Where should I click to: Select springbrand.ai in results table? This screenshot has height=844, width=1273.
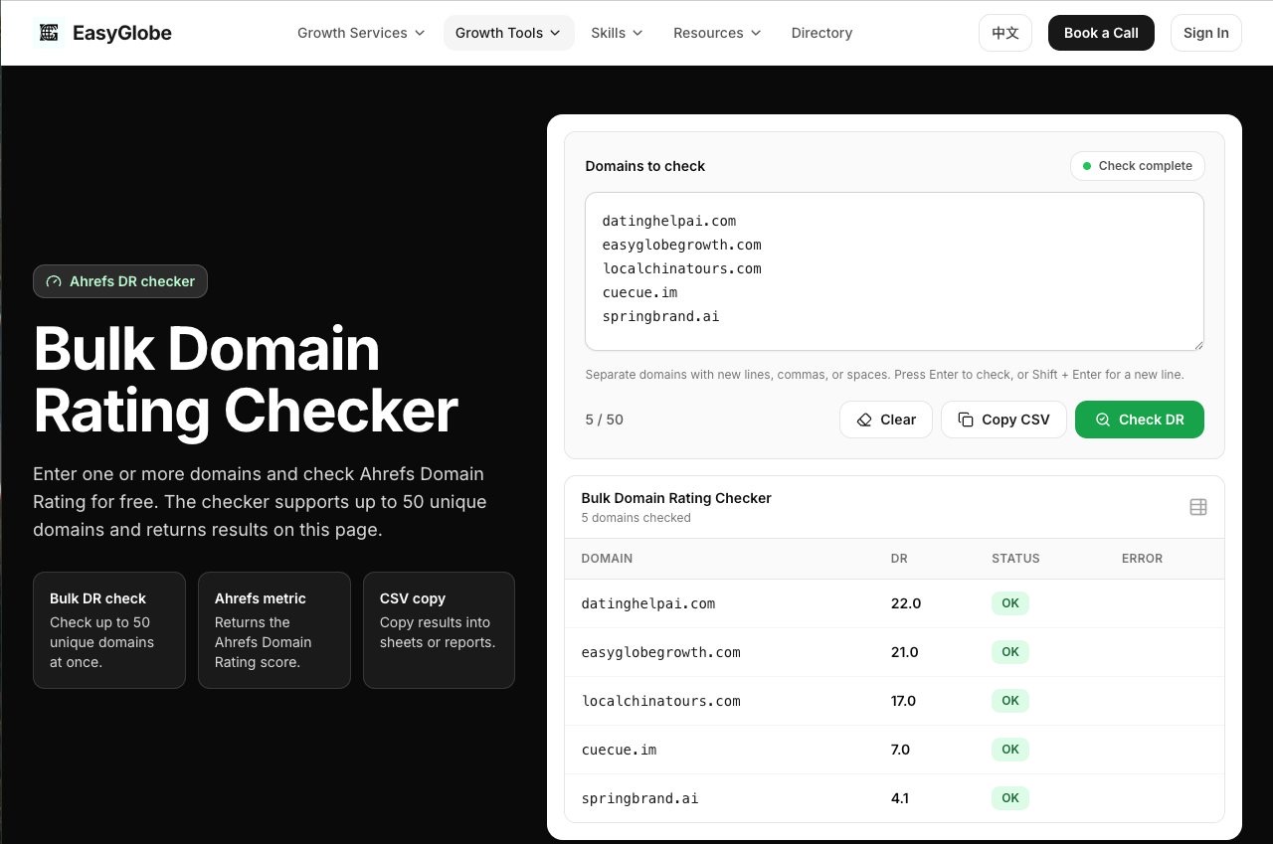(639, 798)
